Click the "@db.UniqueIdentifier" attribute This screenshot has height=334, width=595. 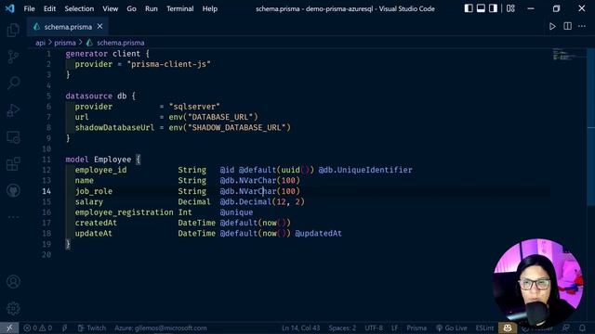(x=365, y=170)
